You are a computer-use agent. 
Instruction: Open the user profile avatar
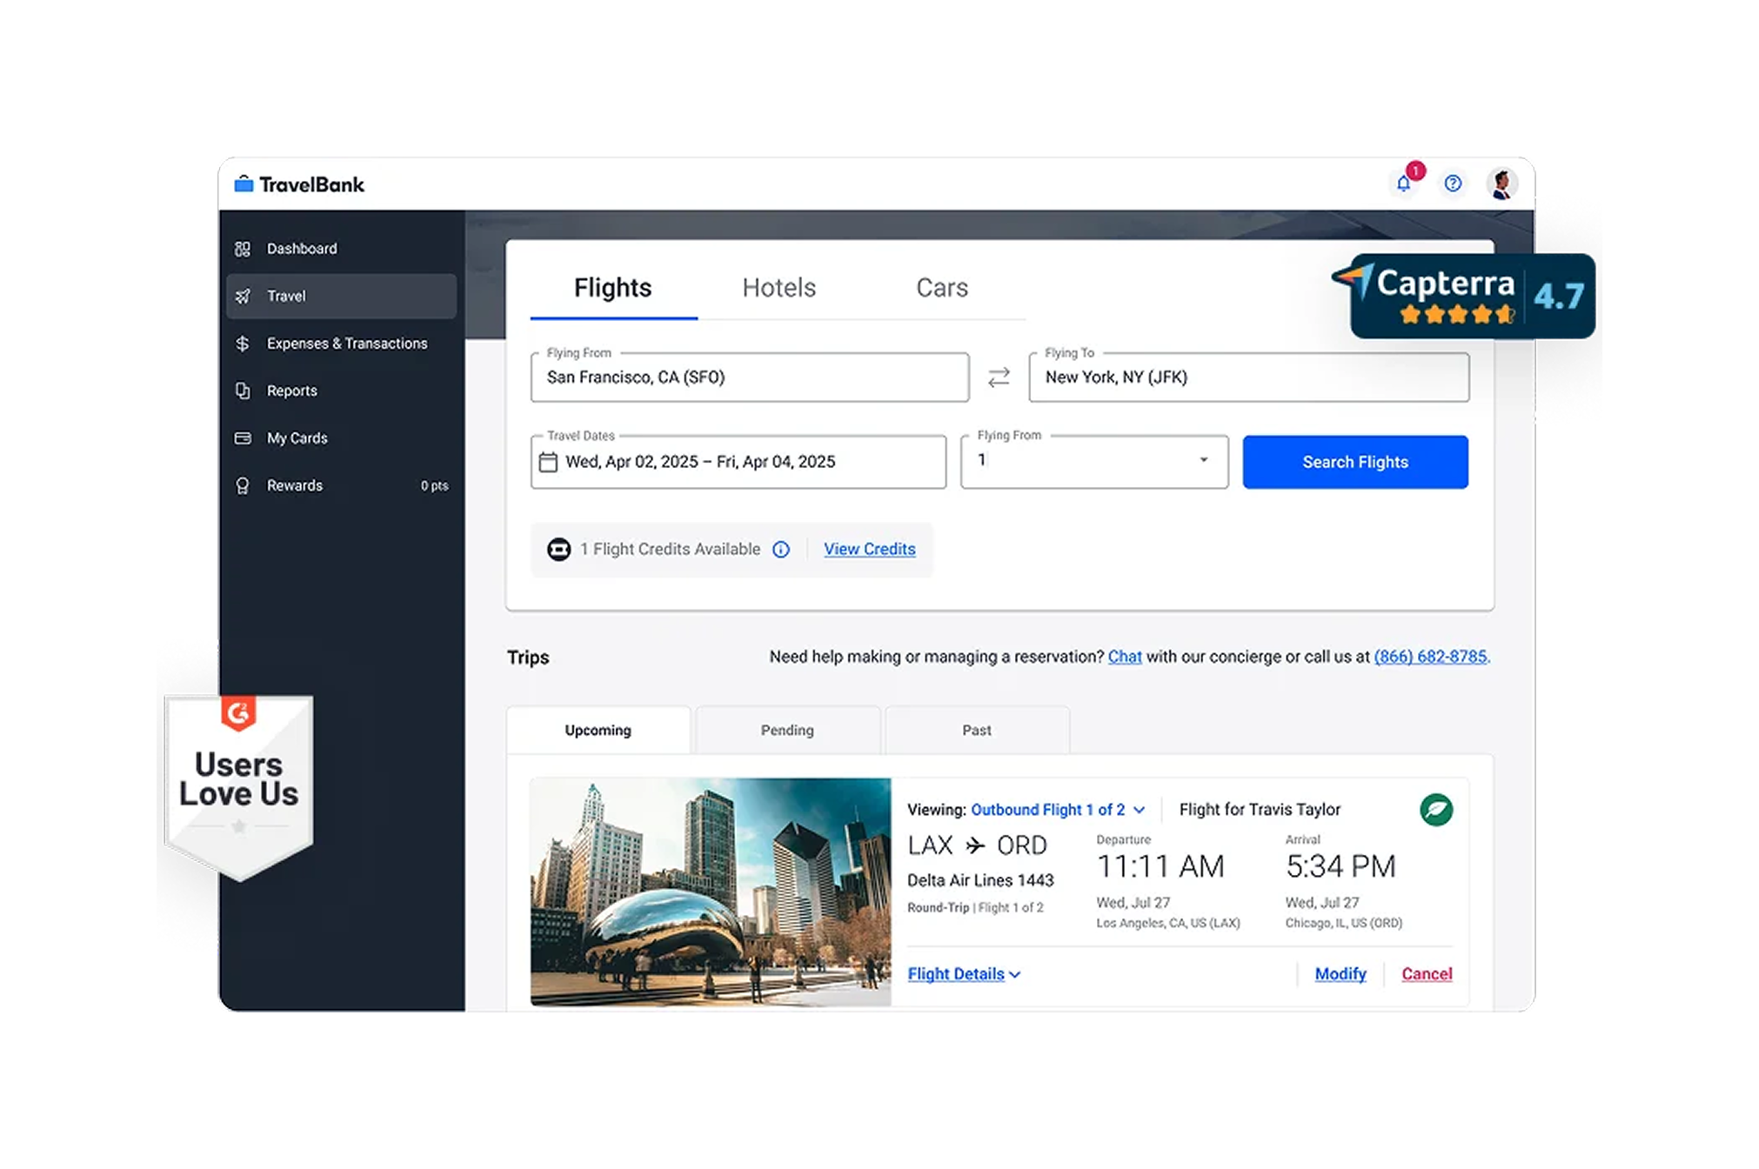[x=1502, y=184]
